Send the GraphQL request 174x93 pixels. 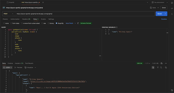(x=159, y=14)
